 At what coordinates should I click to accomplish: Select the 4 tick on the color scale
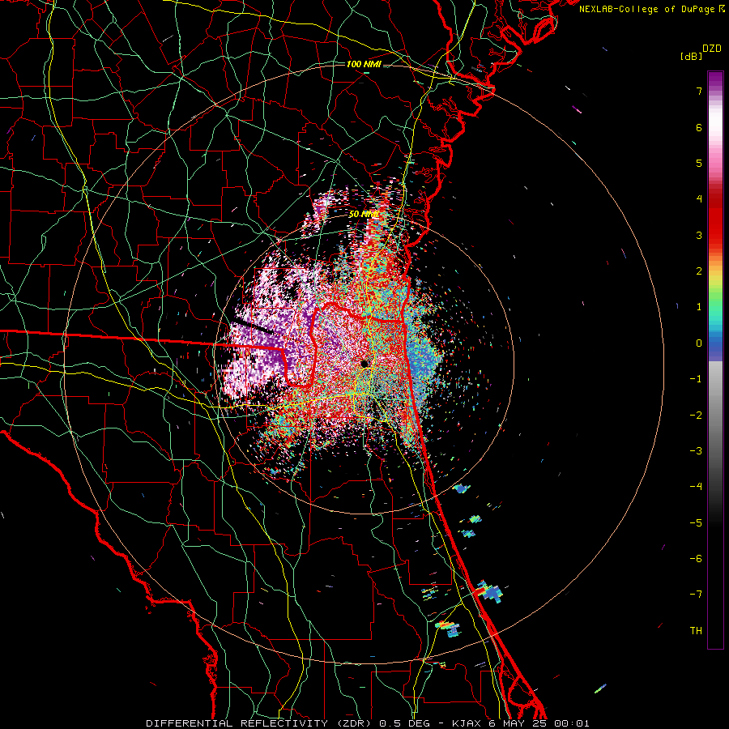coord(699,199)
